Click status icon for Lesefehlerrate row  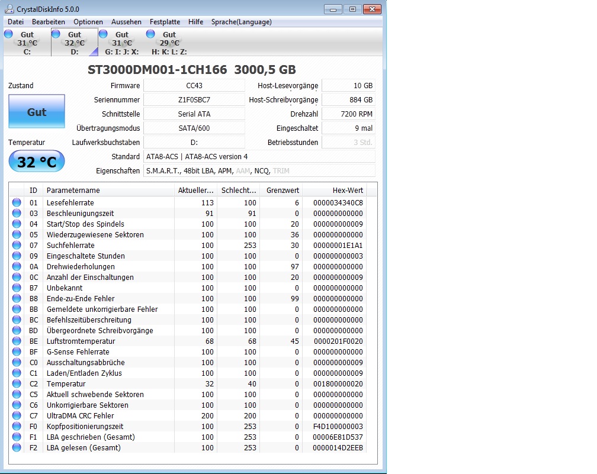pos(17,202)
